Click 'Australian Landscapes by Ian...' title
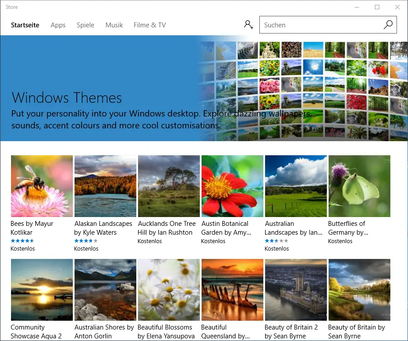 pos(293,228)
